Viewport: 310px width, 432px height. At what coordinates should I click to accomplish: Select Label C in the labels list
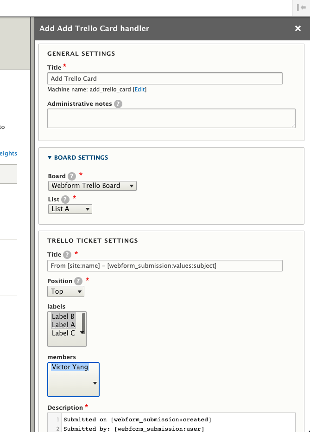tap(63, 333)
